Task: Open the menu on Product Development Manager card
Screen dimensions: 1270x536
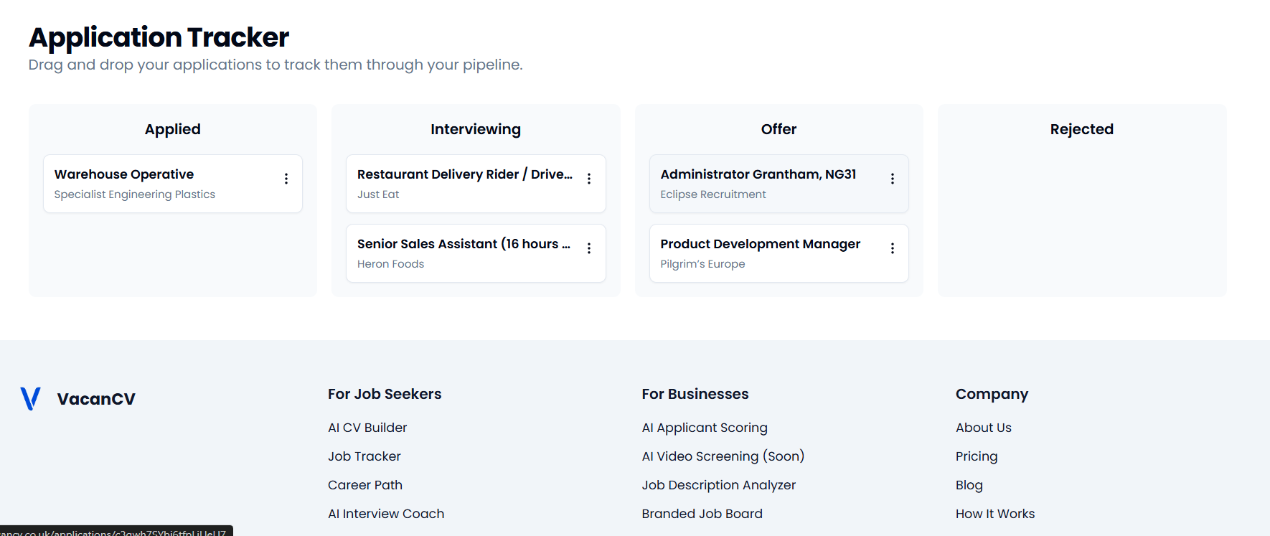Action: click(892, 248)
